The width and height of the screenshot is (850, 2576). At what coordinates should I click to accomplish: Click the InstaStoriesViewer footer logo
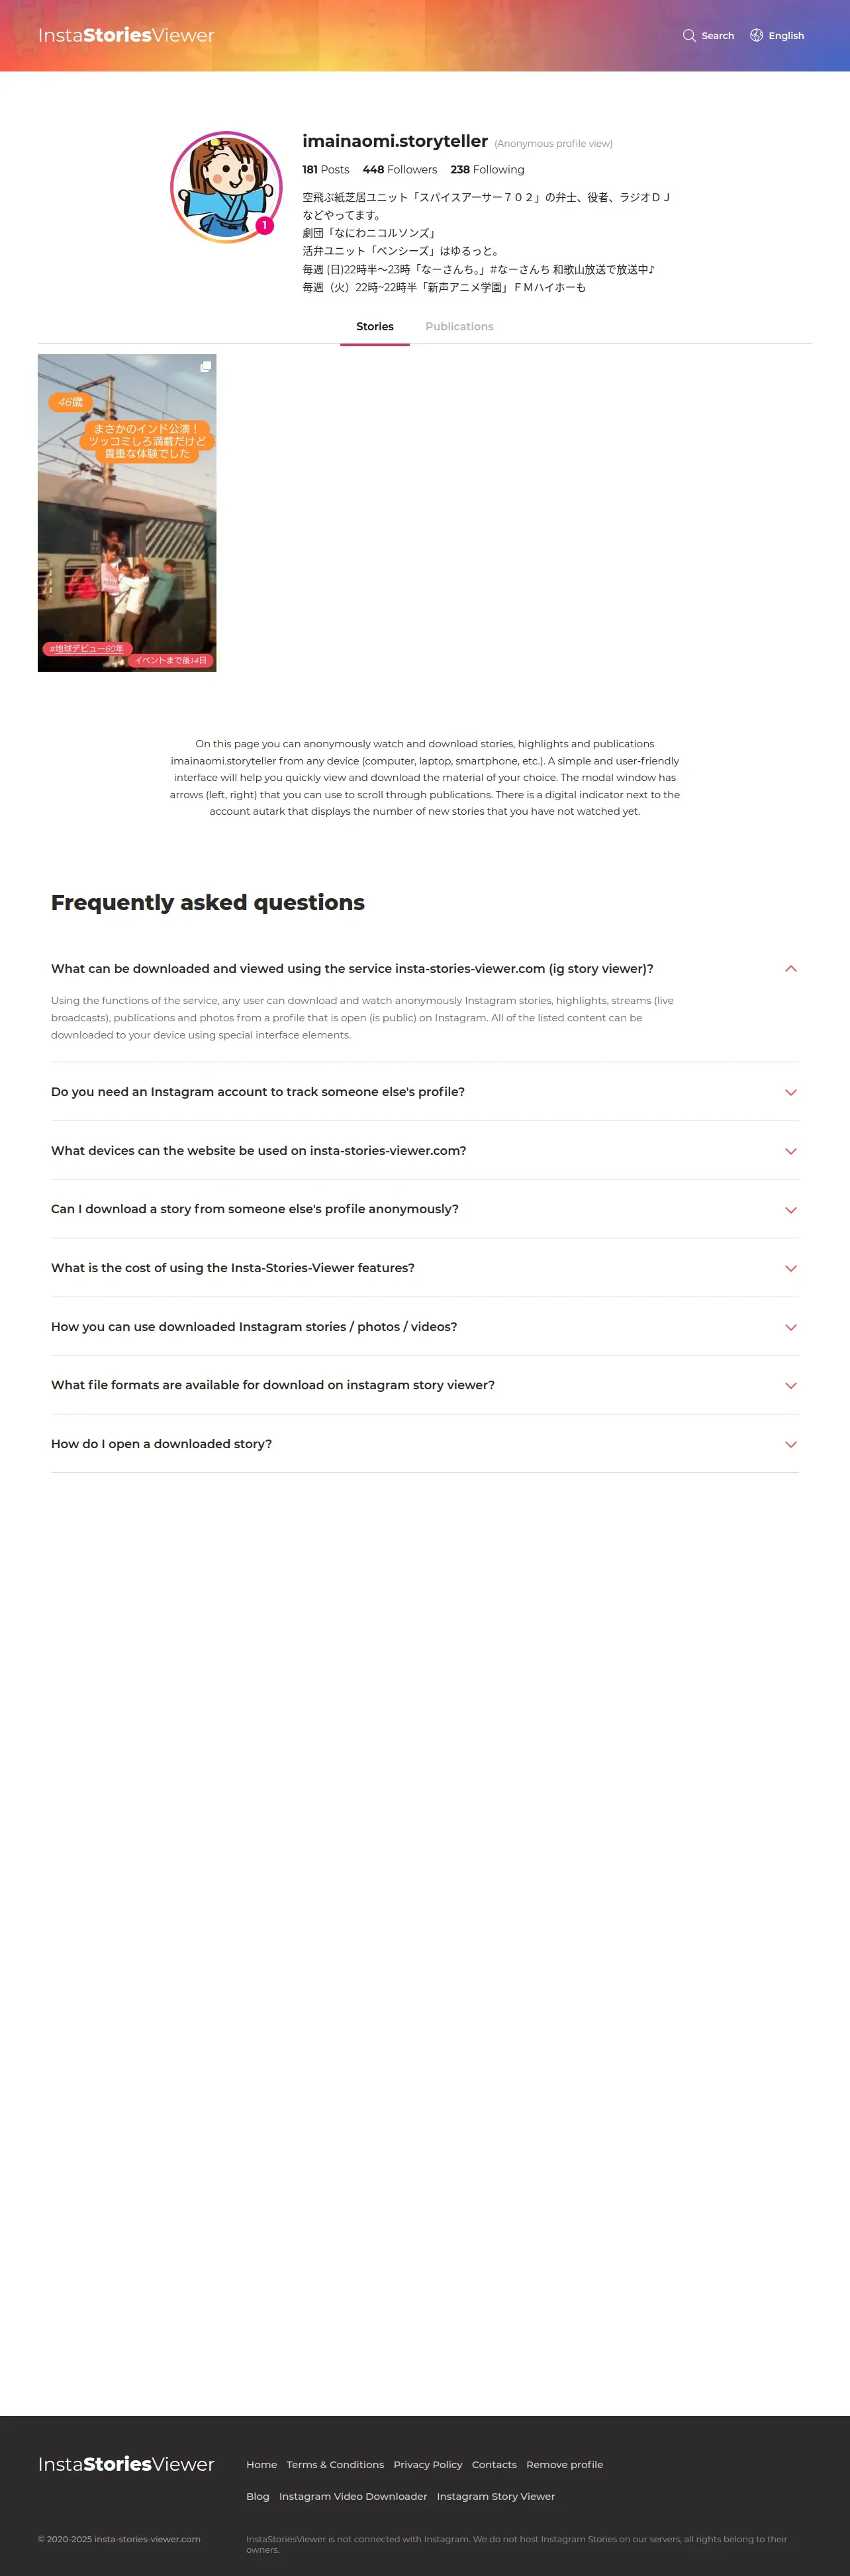126,2463
